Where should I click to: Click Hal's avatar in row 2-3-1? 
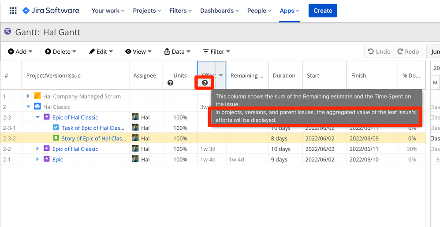tap(135, 128)
